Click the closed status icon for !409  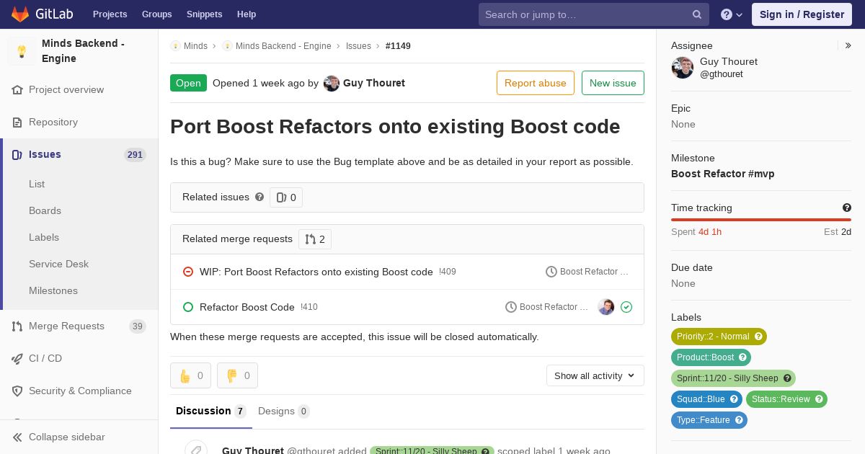188,272
